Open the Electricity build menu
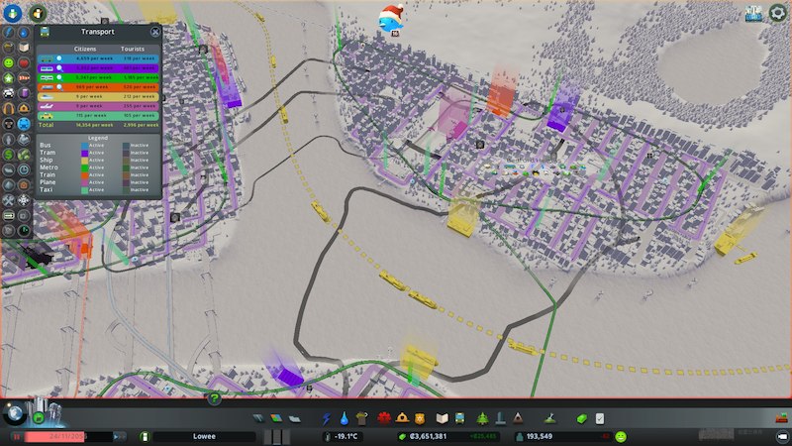Viewport: 792px width, 446px height. pyautogui.click(x=329, y=417)
